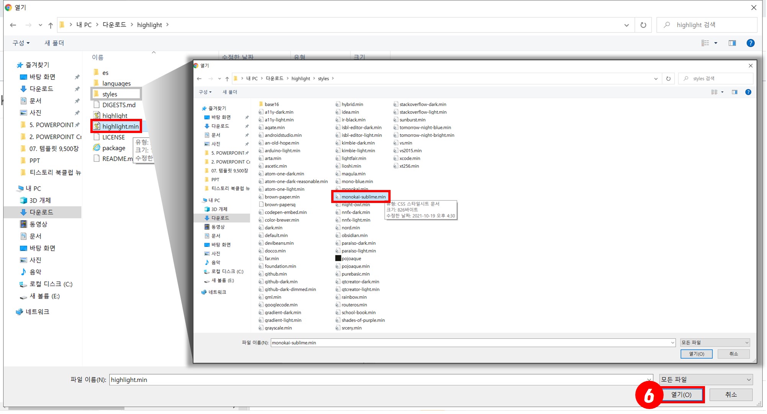The height and width of the screenshot is (414, 767).
Task: Click 취소 button in outer dialog
Action: (731, 395)
